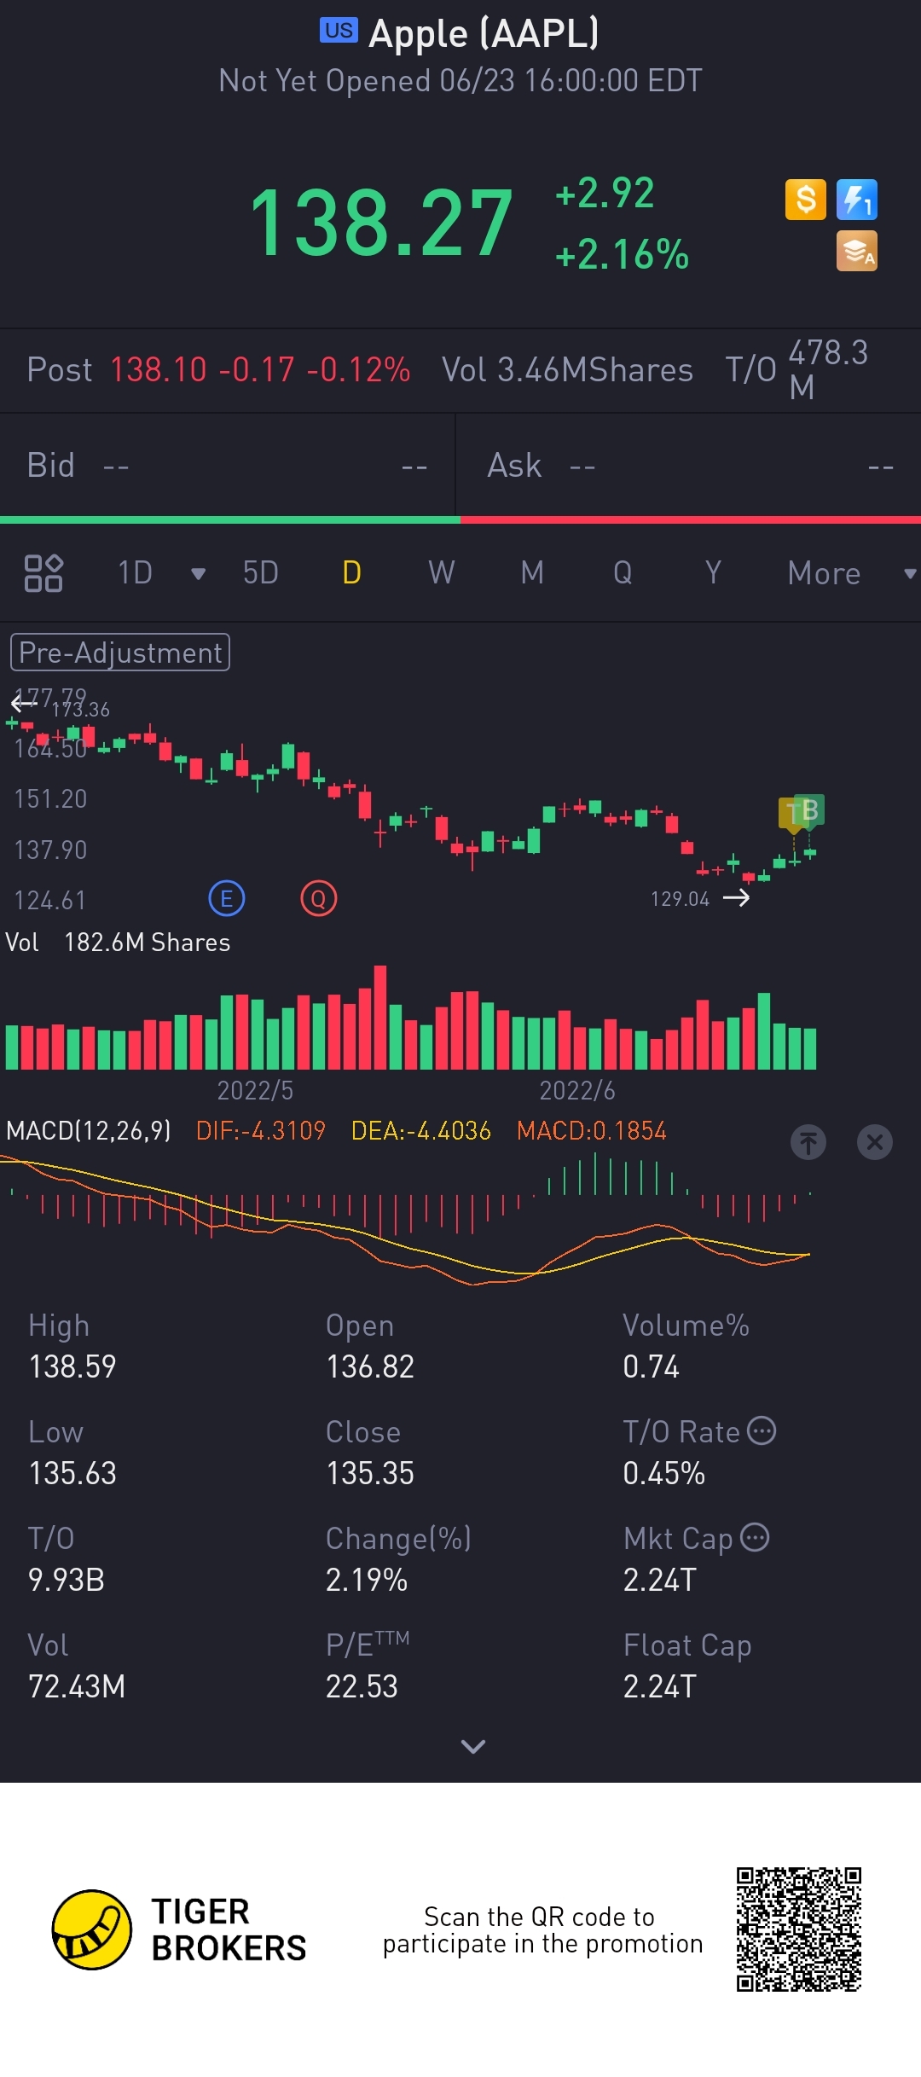Image resolution: width=921 pixels, height=2077 pixels.
Task: Select the yearly Y chart tab
Action: tap(713, 573)
